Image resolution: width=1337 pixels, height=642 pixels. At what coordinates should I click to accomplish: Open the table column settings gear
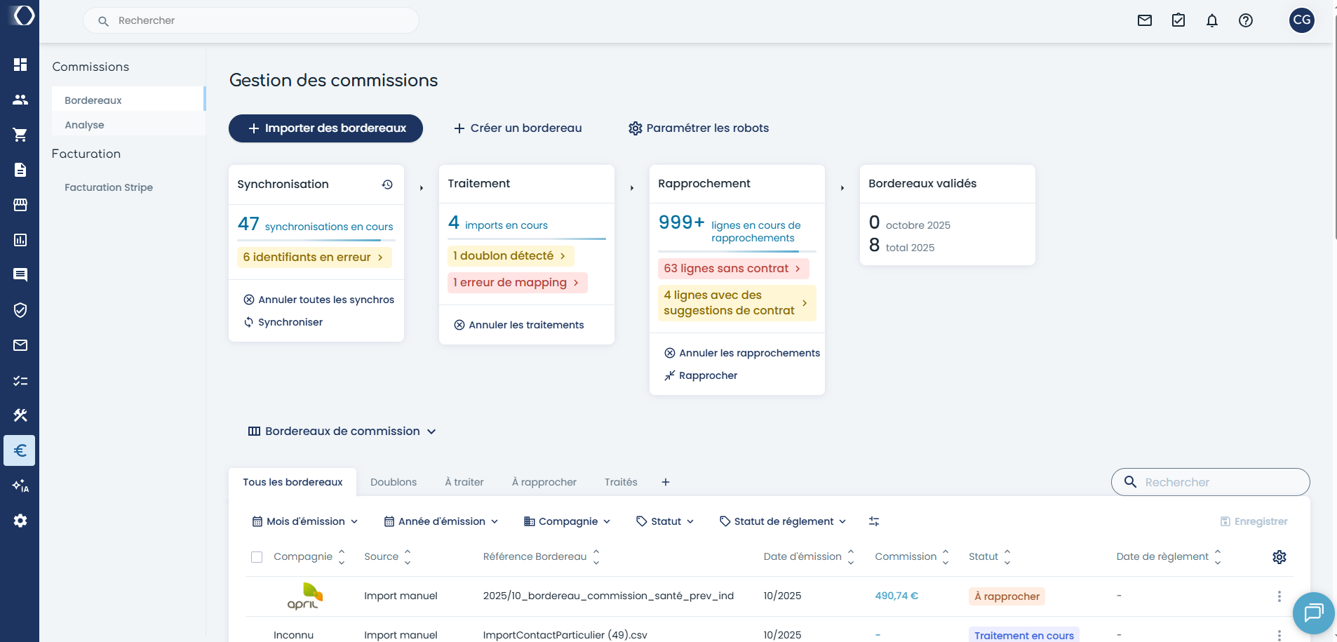pos(1280,556)
